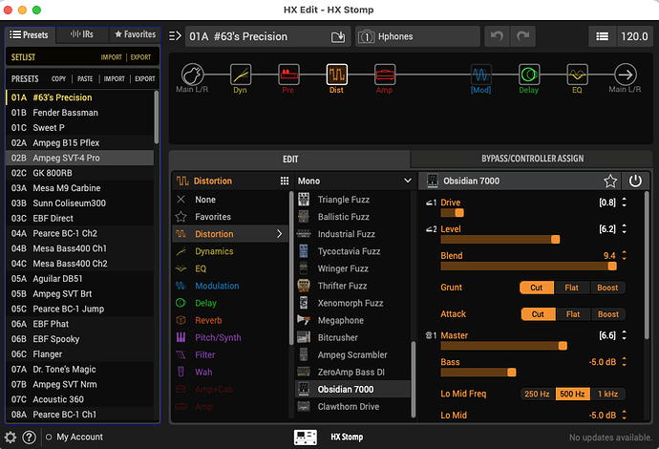Mark Obsidian 7000 as favorite with star
The image size is (659, 449).
click(610, 182)
